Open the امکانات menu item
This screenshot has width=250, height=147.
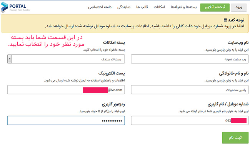click(159, 7)
